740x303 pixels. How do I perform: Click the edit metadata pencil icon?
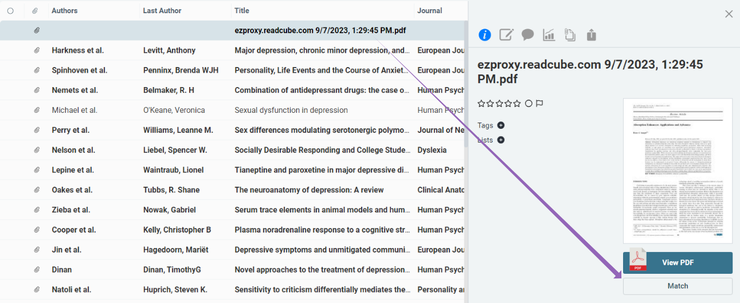pos(506,35)
